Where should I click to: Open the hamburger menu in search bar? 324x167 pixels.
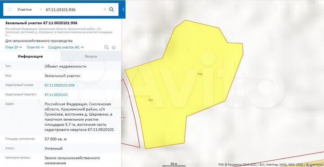pos(10,9)
